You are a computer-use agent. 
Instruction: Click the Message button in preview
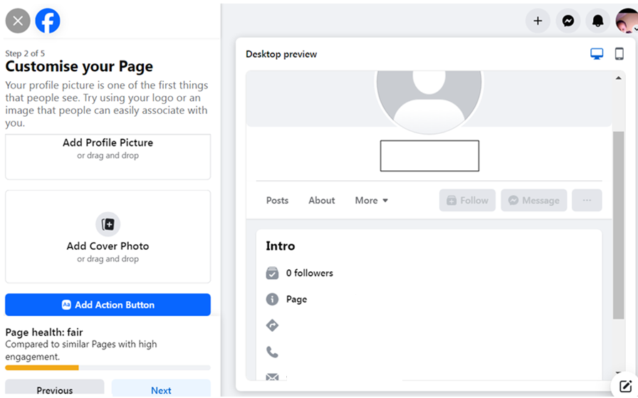(x=534, y=200)
